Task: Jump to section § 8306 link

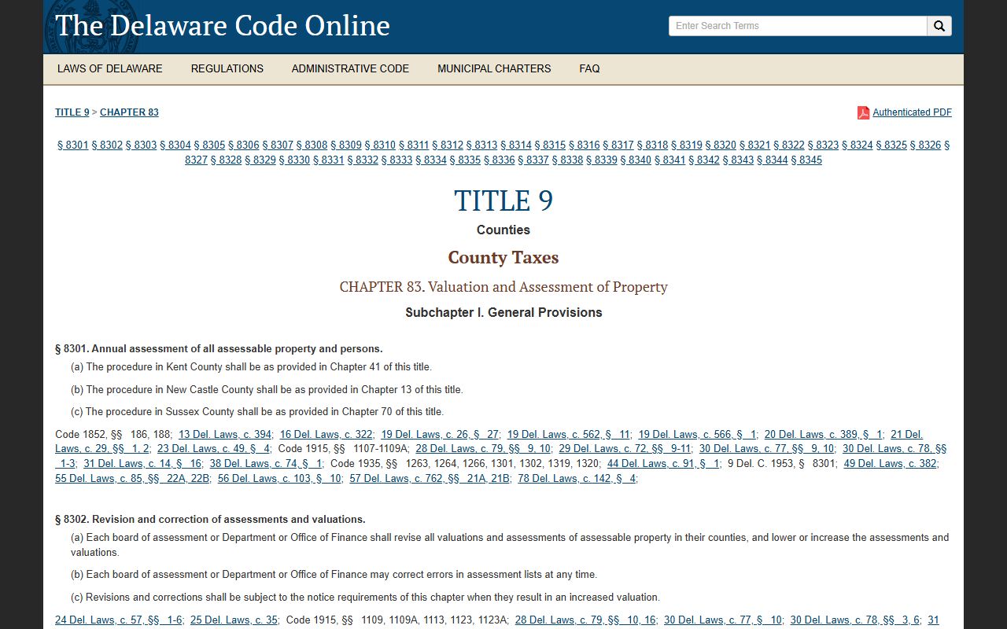Action: [244, 145]
